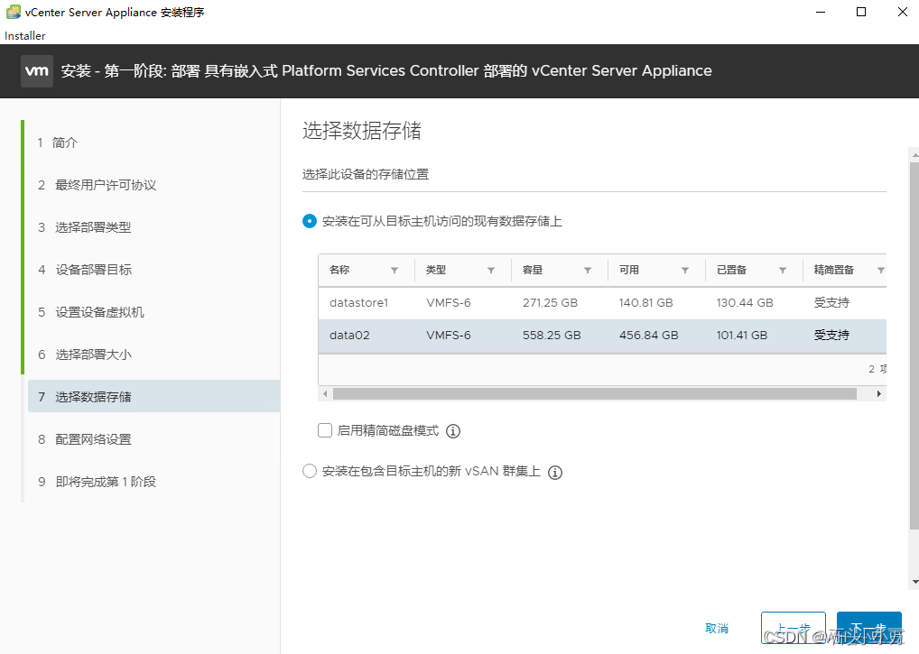Click the 140.81 GB available cell
Viewport: 919px width, 654px height.
tap(645, 303)
